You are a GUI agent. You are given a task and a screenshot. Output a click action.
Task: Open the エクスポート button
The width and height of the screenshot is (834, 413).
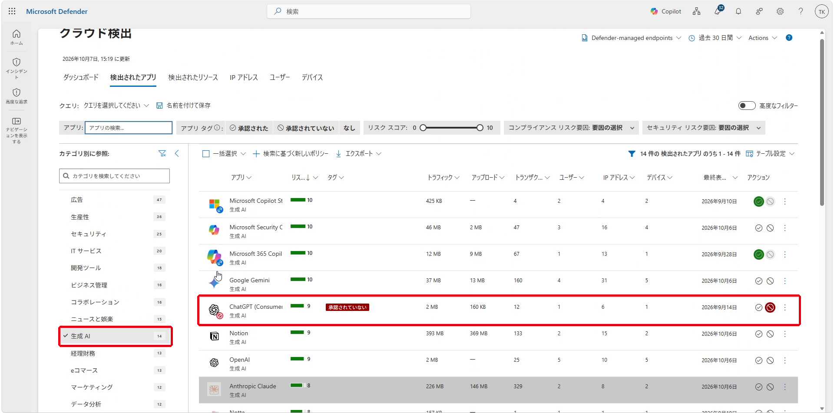tap(358, 154)
